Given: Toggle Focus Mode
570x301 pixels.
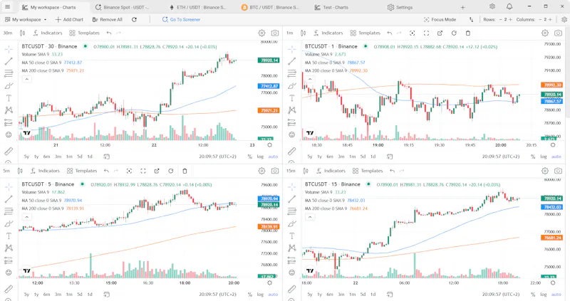Looking at the screenshot, I should pos(440,20).
